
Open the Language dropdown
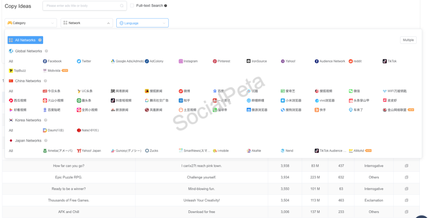142,23
